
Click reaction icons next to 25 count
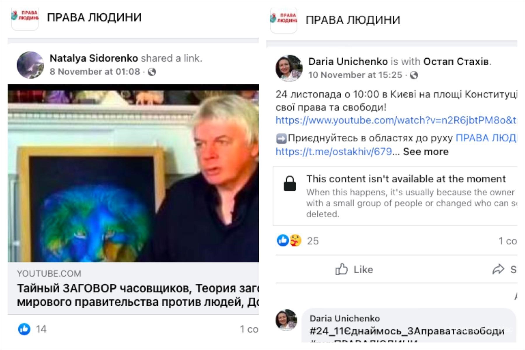click(289, 241)
